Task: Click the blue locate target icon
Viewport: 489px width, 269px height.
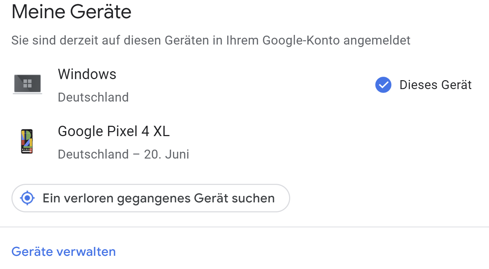Action: click(x=27, y=198)
